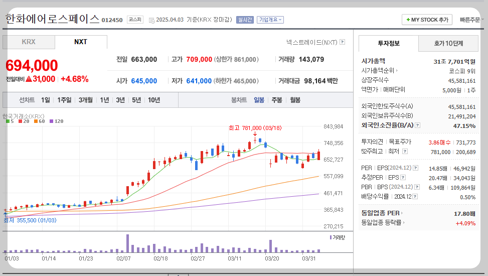Click the 실시간 badge

[x=245, y=20]
